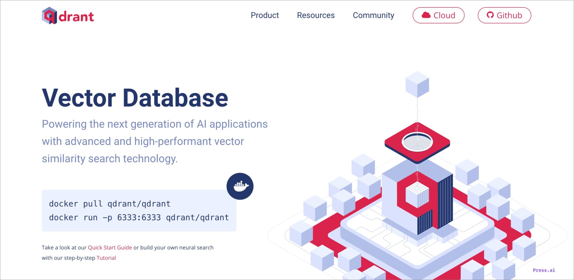The width and height of the screenshot is (574, 280).
Task: Click the cloud icon in the Cloud button
Action: [x=426, y=15]
